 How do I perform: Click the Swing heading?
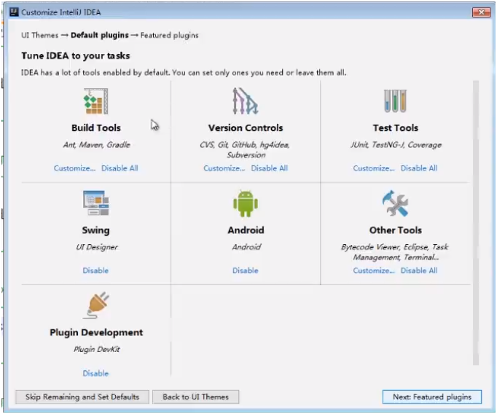pos(95,230)
